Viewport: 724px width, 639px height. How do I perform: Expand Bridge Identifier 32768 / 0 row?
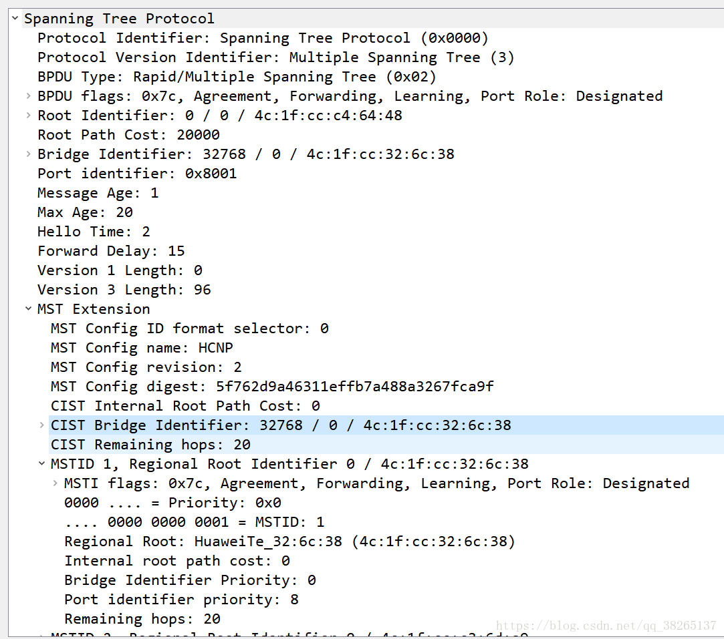(x=29, y=154)
